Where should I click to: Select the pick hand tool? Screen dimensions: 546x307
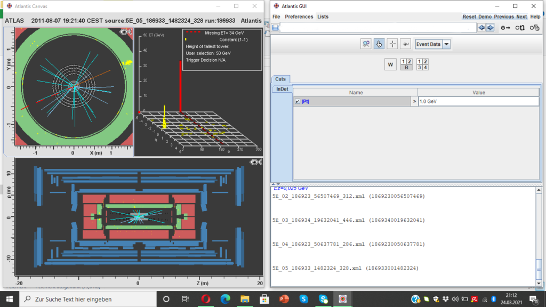tap(379, 44)
